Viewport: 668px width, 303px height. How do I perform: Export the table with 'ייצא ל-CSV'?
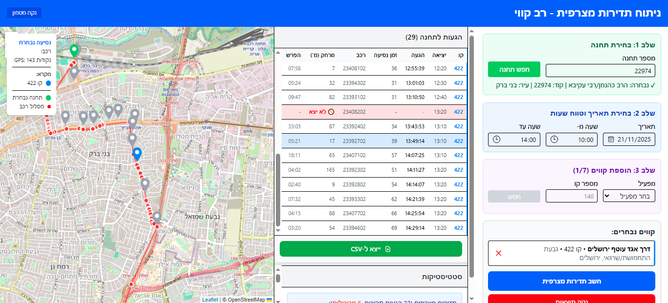[371, 249]
